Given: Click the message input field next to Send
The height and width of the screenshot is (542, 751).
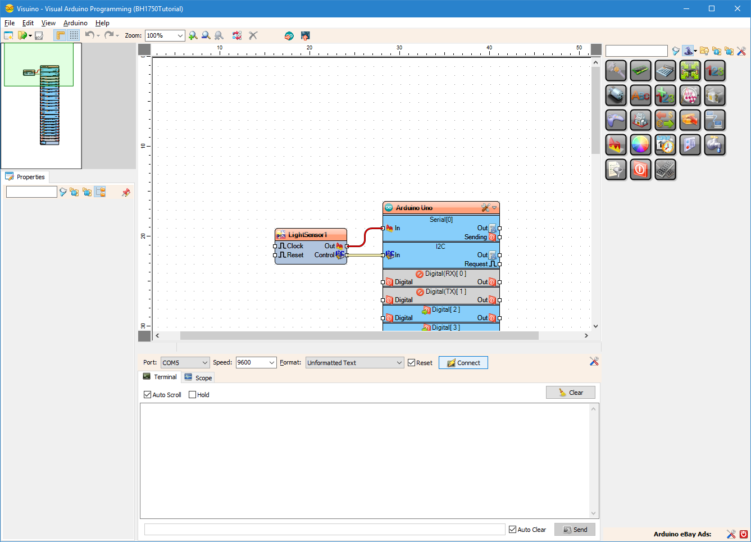Looking at the screenshot, I should [324, 529].
